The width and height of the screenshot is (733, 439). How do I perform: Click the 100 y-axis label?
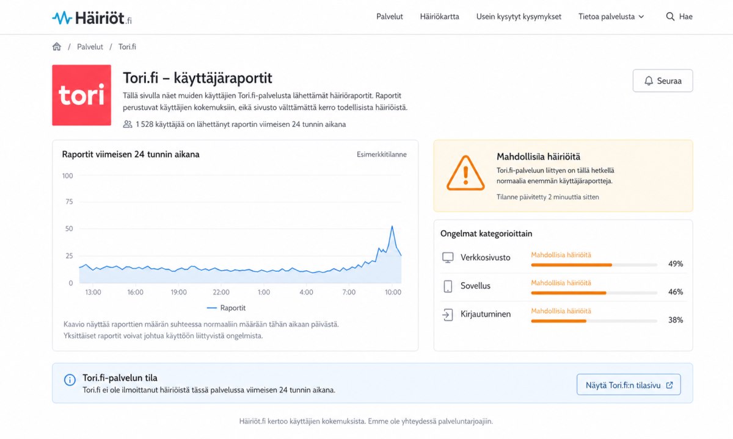pyautogui.click(x=67, y=176)
